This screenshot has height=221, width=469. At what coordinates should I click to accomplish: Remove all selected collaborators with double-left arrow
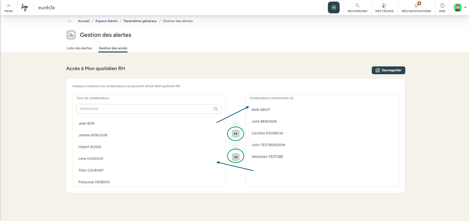click(236, 157)
